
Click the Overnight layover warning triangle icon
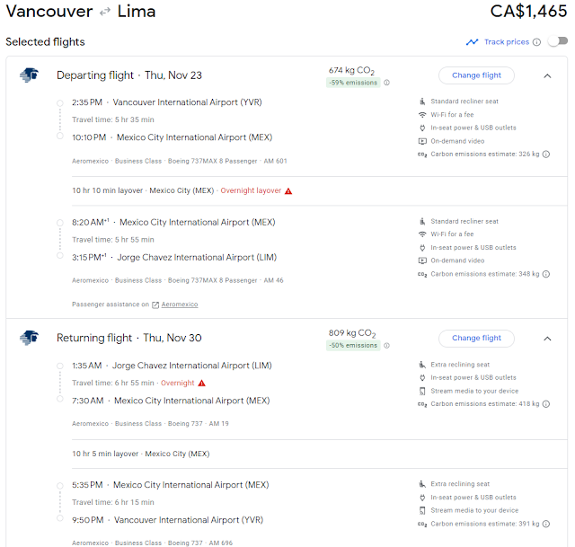tap(288, 191)
